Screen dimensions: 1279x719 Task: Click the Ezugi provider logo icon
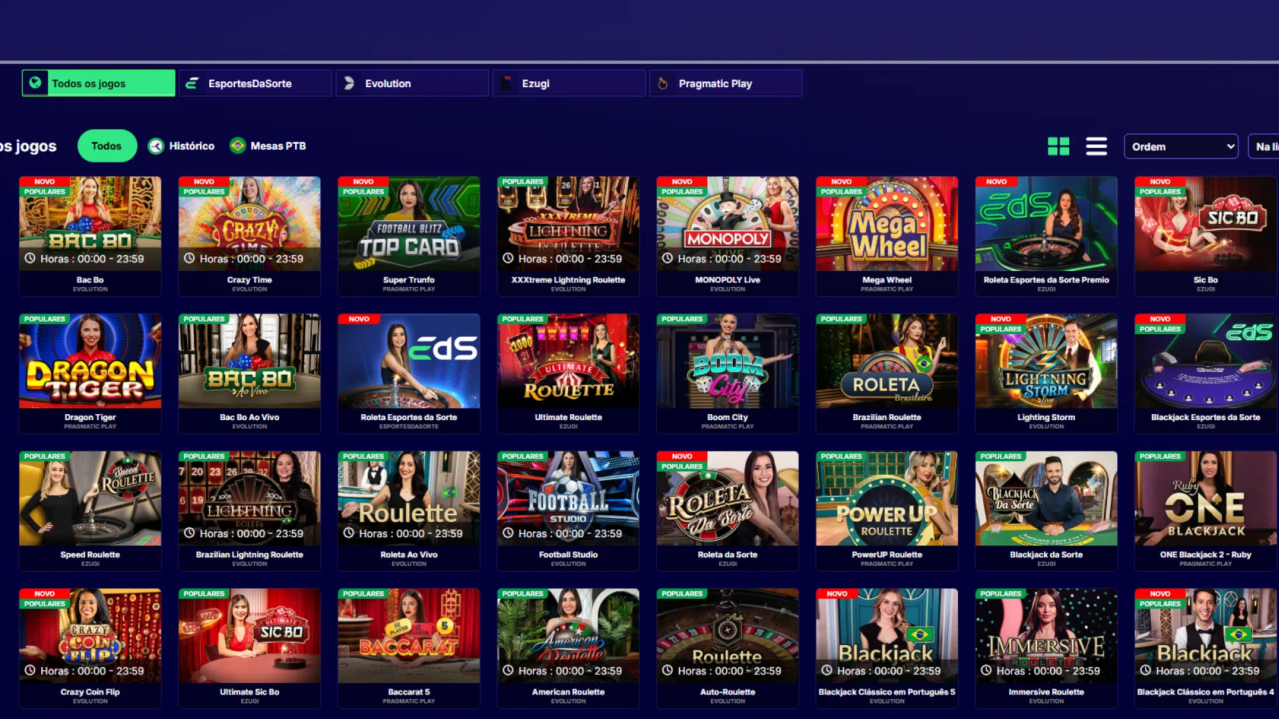tap(506, 83)
